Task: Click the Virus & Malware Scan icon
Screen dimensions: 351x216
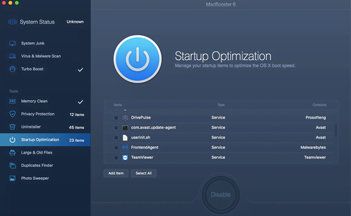Action: [12, 56]
